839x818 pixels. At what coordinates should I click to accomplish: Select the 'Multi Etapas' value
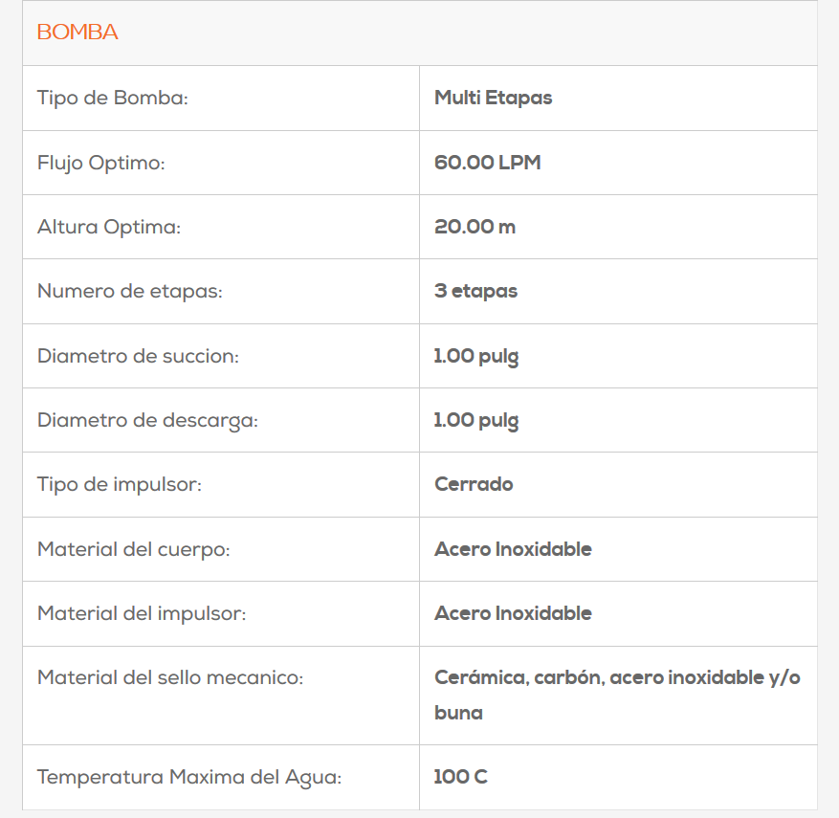tap(493, 98)
